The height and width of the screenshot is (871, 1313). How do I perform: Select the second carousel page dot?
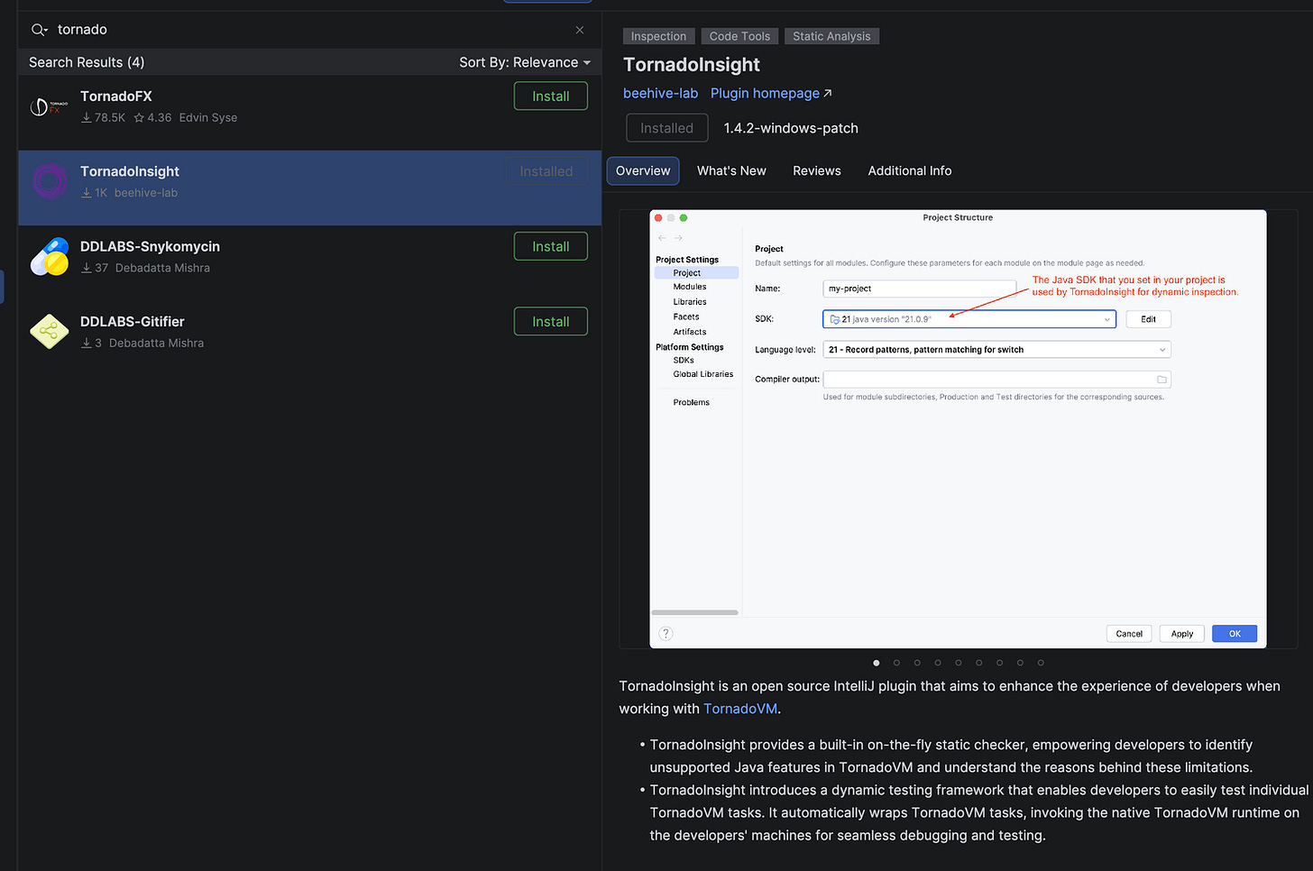click(x=896, y=663)
